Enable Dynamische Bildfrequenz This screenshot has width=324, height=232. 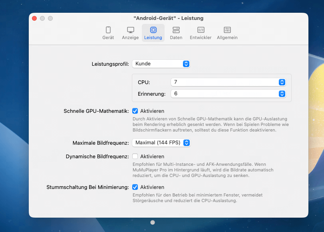click(135, 156)
